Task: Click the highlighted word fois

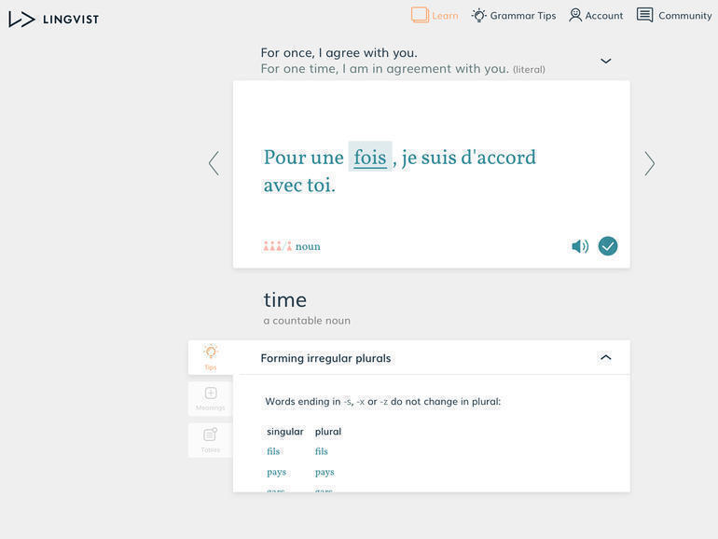Action: 370,158
